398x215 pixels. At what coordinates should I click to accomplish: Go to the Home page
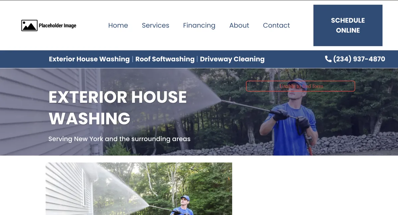[118, 25]
